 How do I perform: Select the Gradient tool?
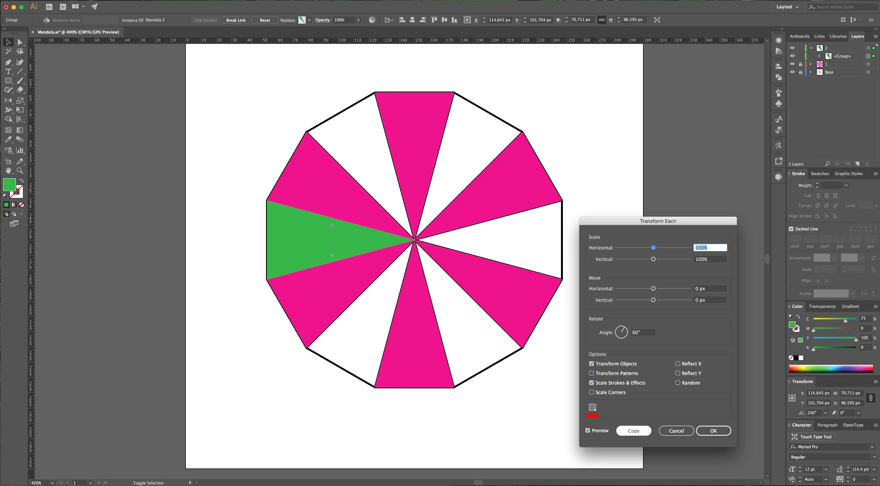(20, 130)
